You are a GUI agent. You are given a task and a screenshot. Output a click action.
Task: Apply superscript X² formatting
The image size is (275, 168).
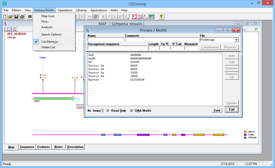(x=121, y=17)
